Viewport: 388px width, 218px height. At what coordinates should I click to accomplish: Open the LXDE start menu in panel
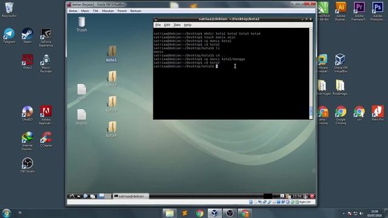pos(72,196)
